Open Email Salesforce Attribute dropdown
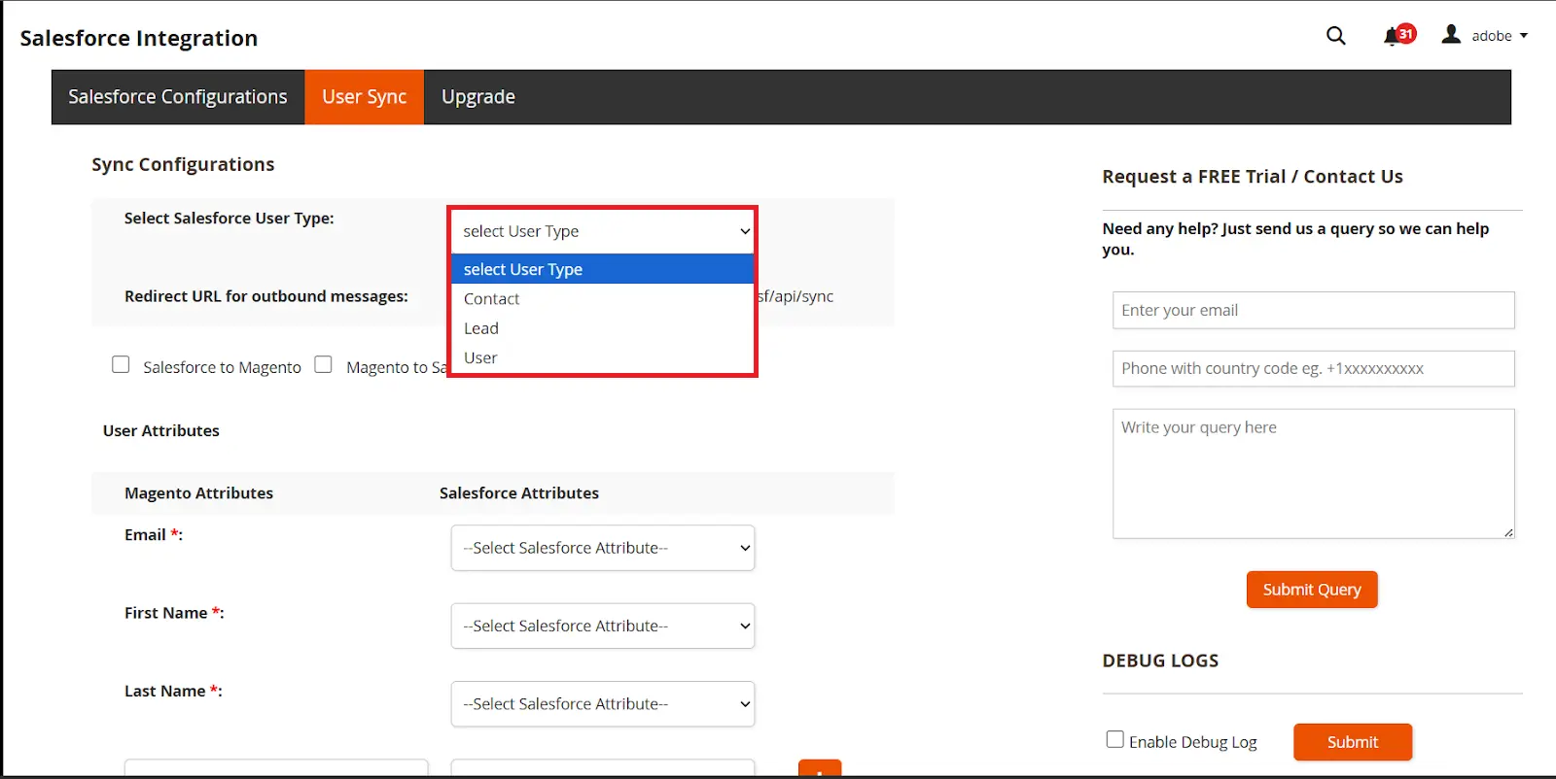Viewport: 1556px width, 779px height. 603,548
